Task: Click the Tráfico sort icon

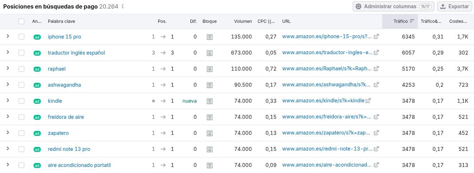Action: [412, 21]
